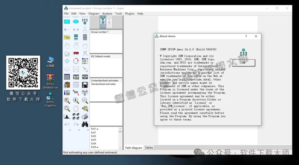The image size is (299, 165).
Task: Open the view text output icon
Action: [76, 85]
